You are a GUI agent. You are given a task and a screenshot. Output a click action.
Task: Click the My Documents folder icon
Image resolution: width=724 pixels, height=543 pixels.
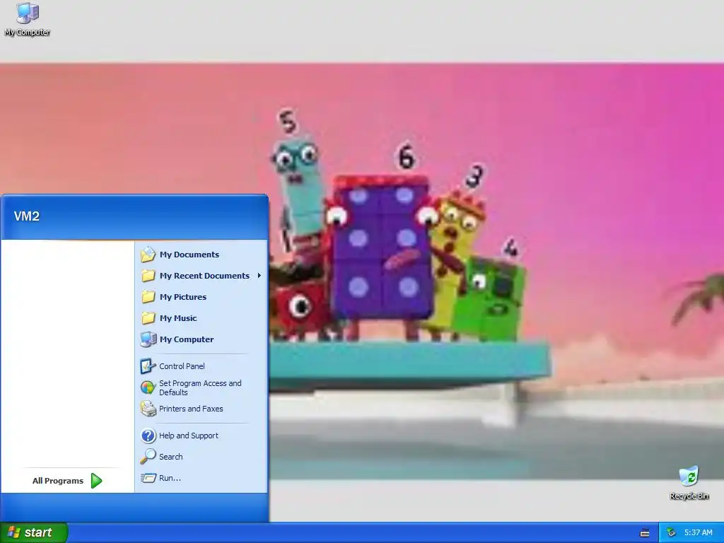pos(148,255)
